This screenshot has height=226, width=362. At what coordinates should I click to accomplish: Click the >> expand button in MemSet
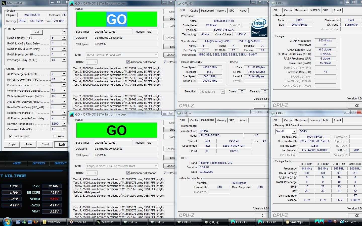[64, 32]
